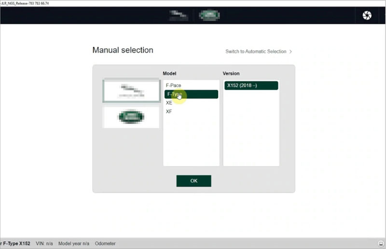Click the camera shutter screenshot icon
Image resolution: width=386 pixels, height=249 pixels.
point(367,15)
